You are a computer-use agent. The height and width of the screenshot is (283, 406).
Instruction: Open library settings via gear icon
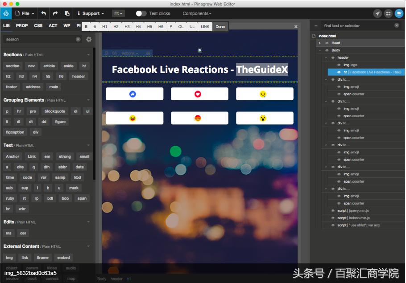click(88, 39)
